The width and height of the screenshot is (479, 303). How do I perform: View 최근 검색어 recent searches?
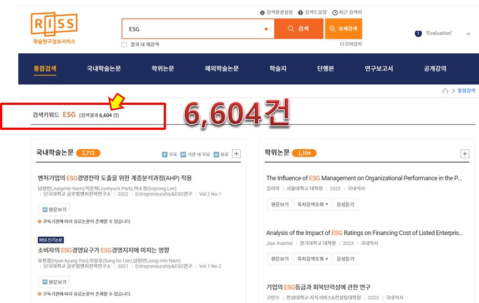[x=347, y=12]
